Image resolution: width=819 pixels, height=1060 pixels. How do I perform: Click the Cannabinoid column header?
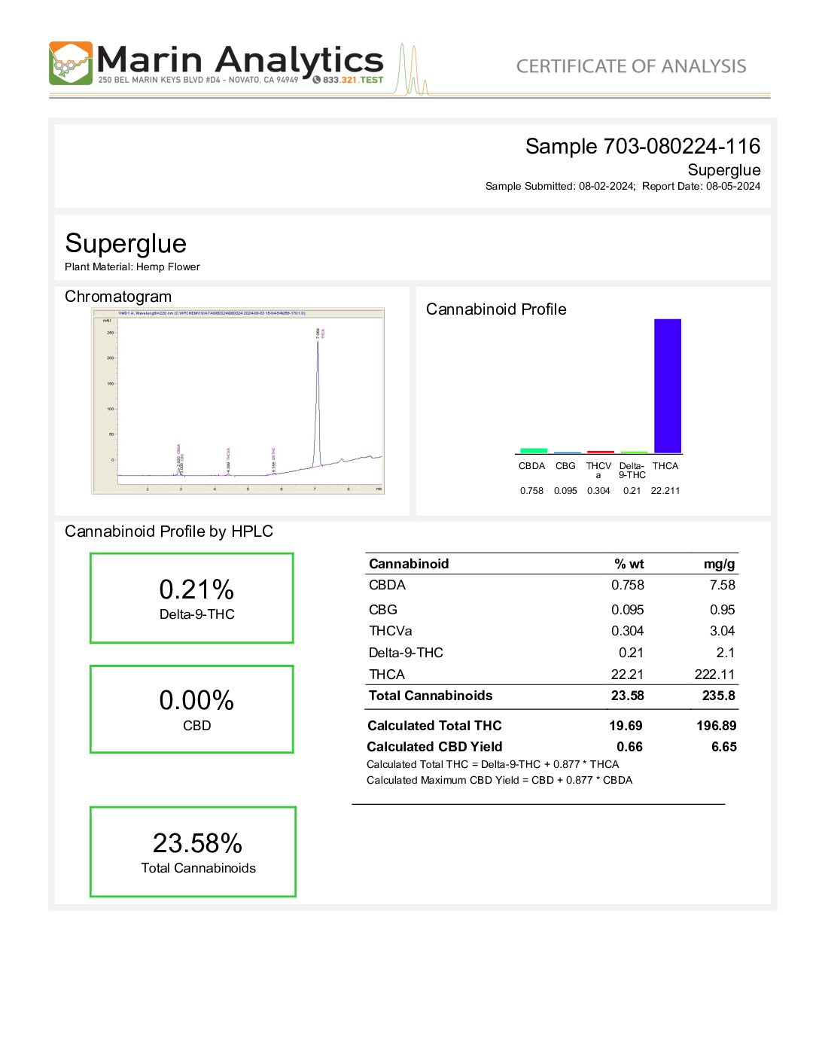409,564
